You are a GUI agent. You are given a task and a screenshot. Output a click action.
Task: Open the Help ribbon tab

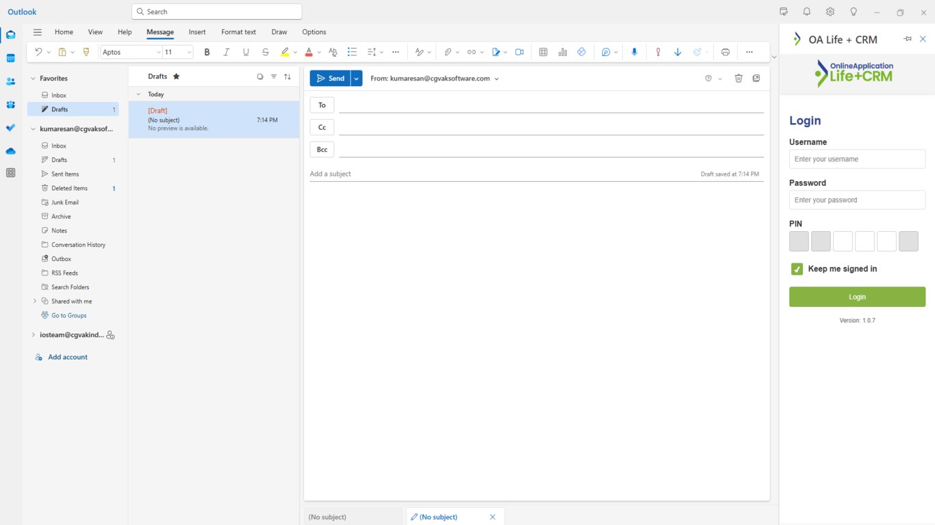pos(125,32)
